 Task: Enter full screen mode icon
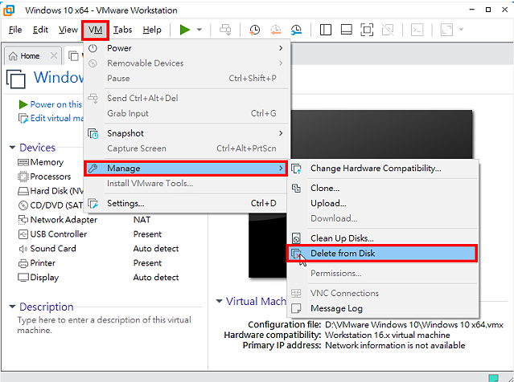[x=367, y=30]
